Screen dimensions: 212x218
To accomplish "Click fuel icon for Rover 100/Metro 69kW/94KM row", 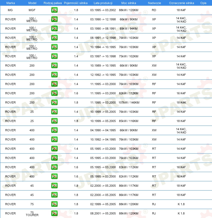I will coord(54,29).
